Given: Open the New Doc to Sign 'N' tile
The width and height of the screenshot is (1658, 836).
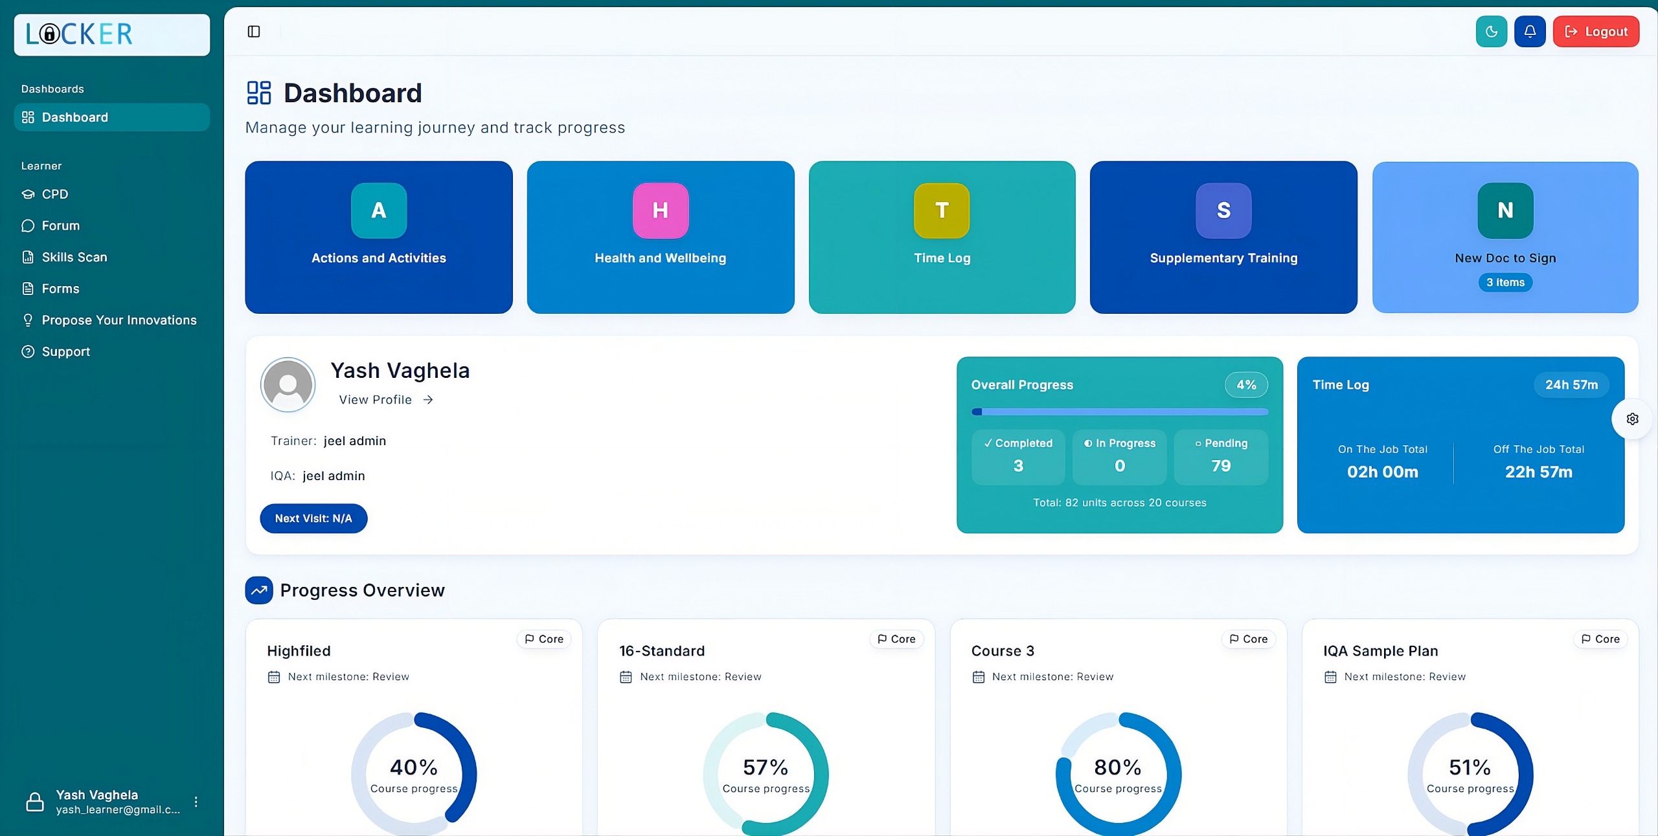Looking at the screenshot, I should [1505, 237].
